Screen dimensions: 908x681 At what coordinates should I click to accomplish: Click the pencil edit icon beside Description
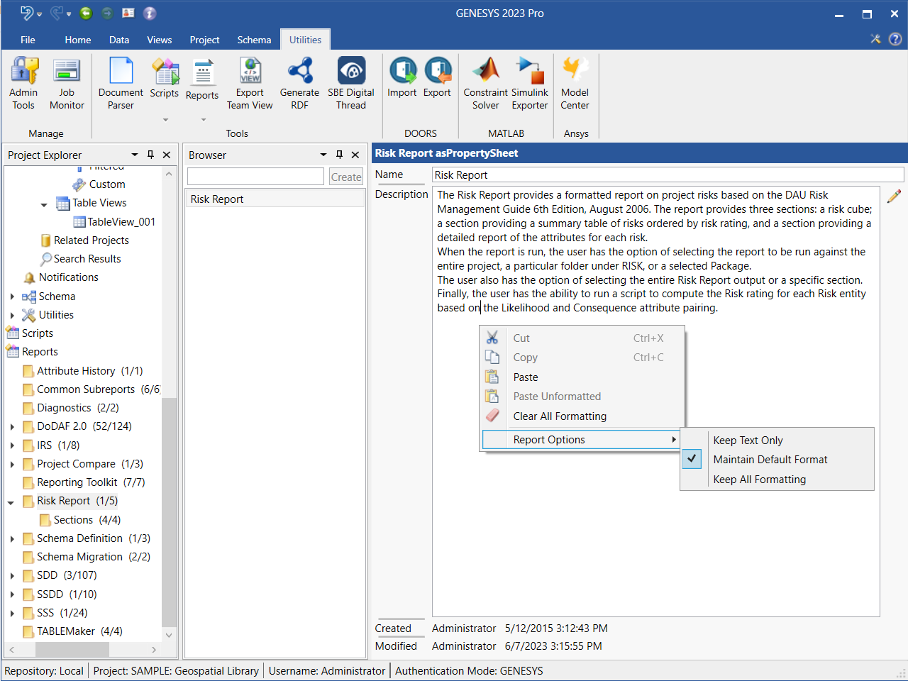click(894, 196)
